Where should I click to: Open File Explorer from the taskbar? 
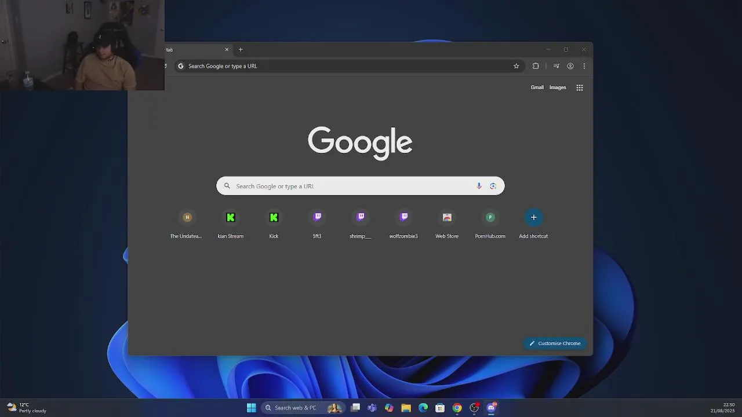406,408
